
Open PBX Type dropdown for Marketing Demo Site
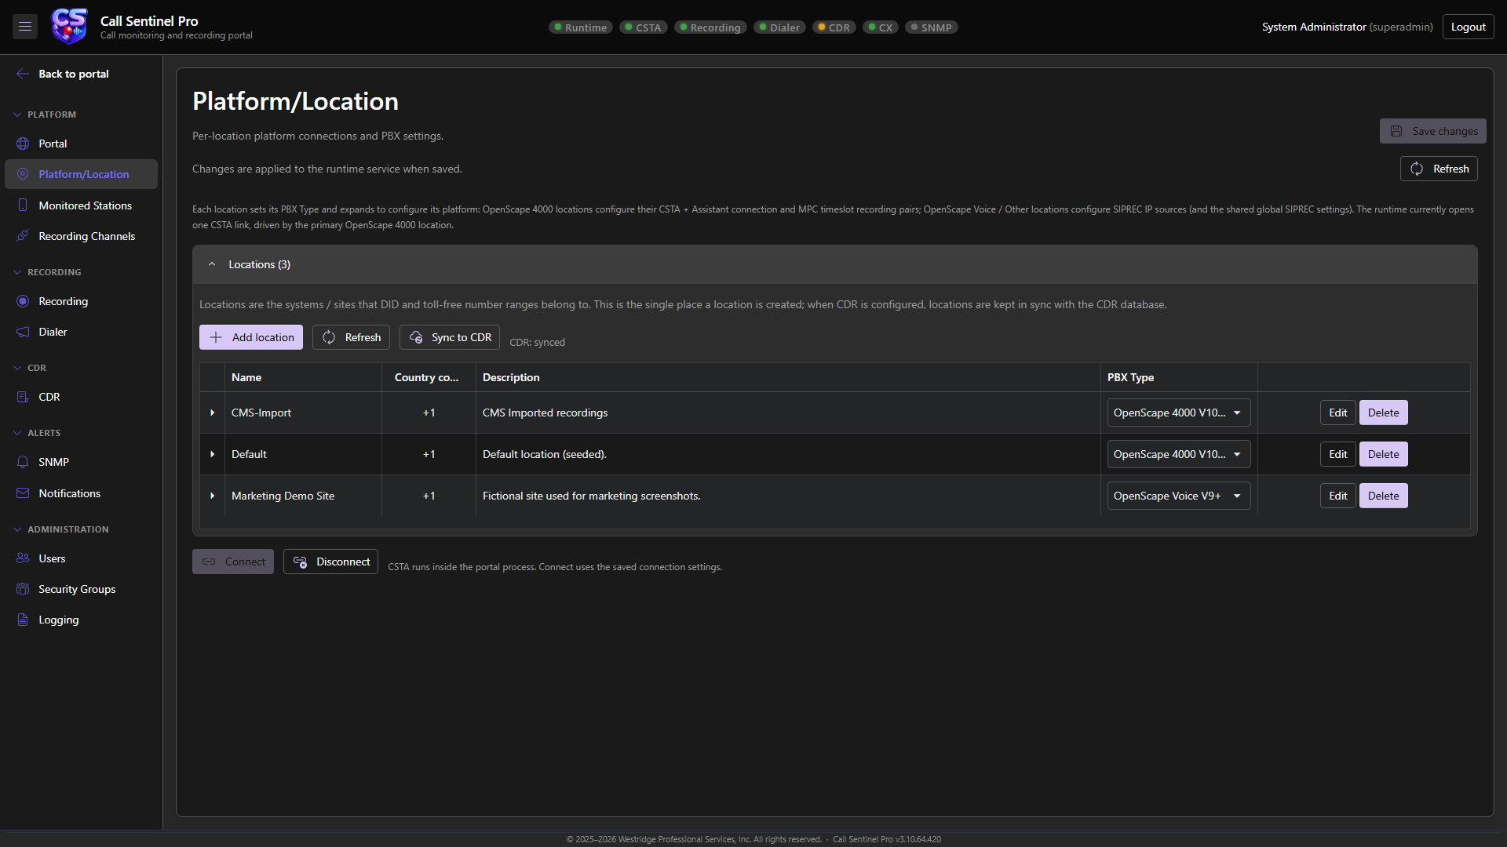1179,496
